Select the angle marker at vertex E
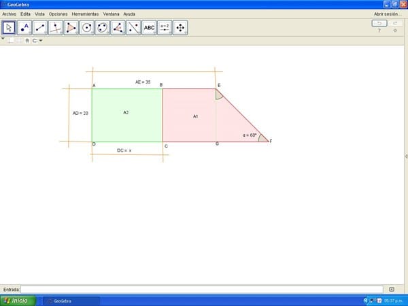This screenshot has width=408, height=306. tap(218, 95)
